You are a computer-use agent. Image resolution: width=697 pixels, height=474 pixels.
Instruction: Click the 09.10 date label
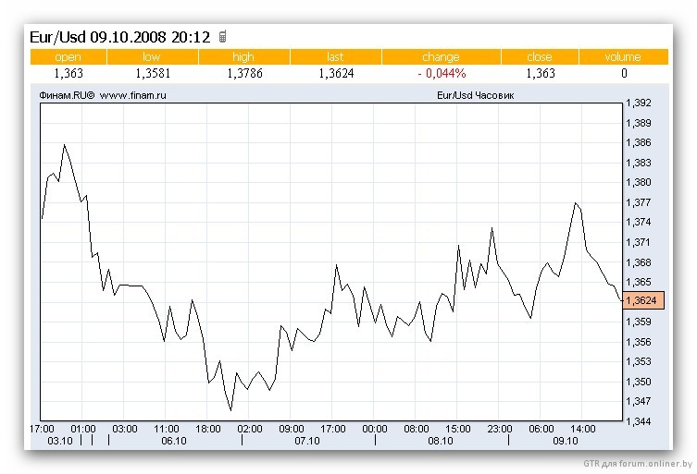[566, 441]
